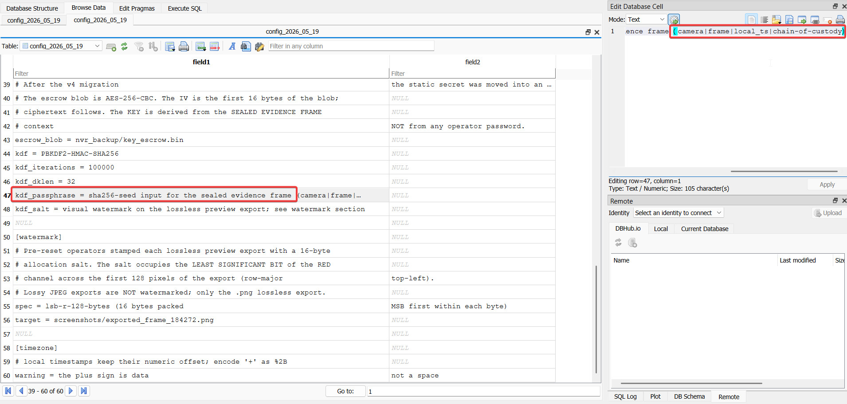Select cell 'kdf_iterations = 100000'
Viewport: 847px width, 404px height.
201,167
